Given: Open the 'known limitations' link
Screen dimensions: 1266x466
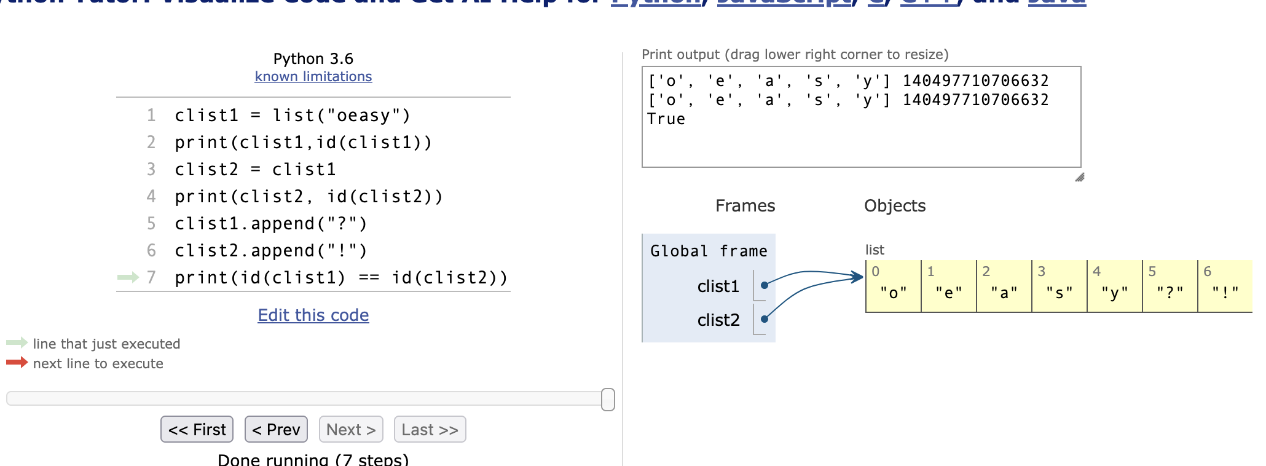Looking at the screenshot, I should [313, 76].
